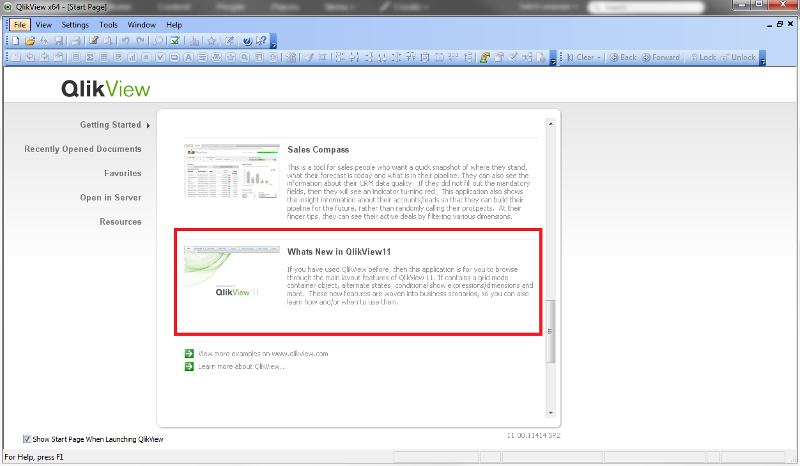Click the Lock selections icon
800x466 pixels.
click(693, 57)
